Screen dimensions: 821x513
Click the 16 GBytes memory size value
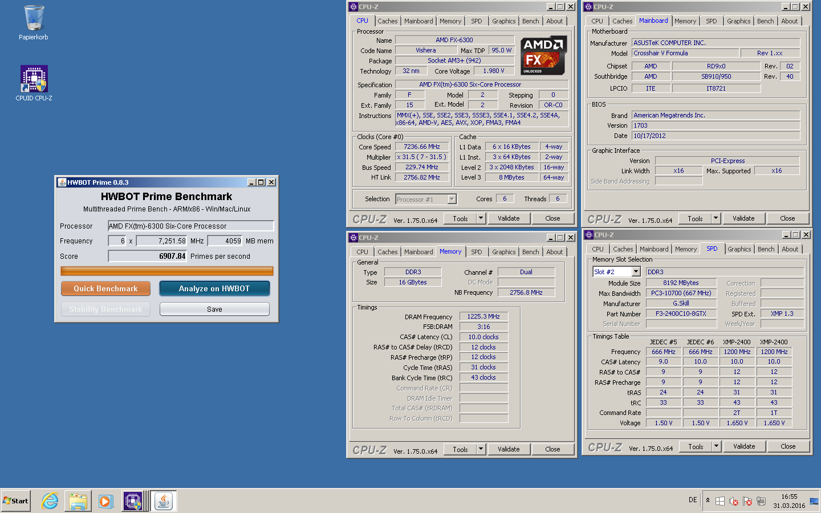click(x=413, y=282)
